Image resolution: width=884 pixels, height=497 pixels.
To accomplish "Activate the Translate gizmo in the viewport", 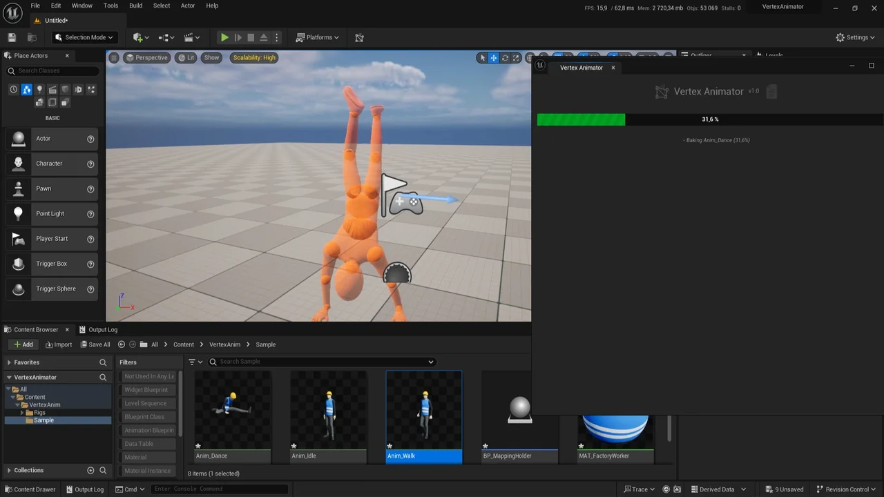I will click(492, 58).
